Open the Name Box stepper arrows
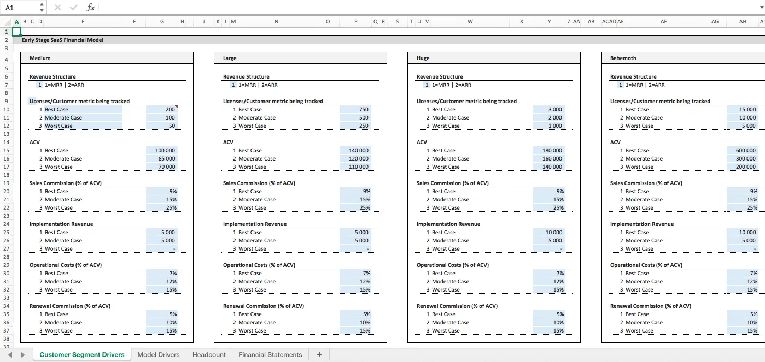The height and width of the screenshot is (362, 765). pos(42,8)
